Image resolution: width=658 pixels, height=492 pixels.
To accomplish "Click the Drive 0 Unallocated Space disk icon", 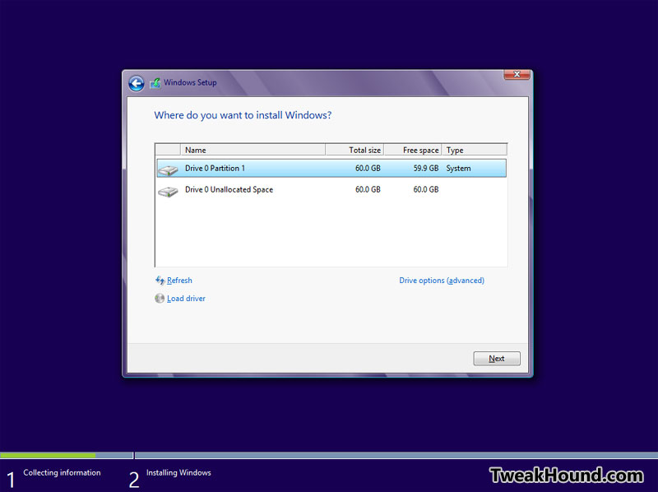I will 168,192.
